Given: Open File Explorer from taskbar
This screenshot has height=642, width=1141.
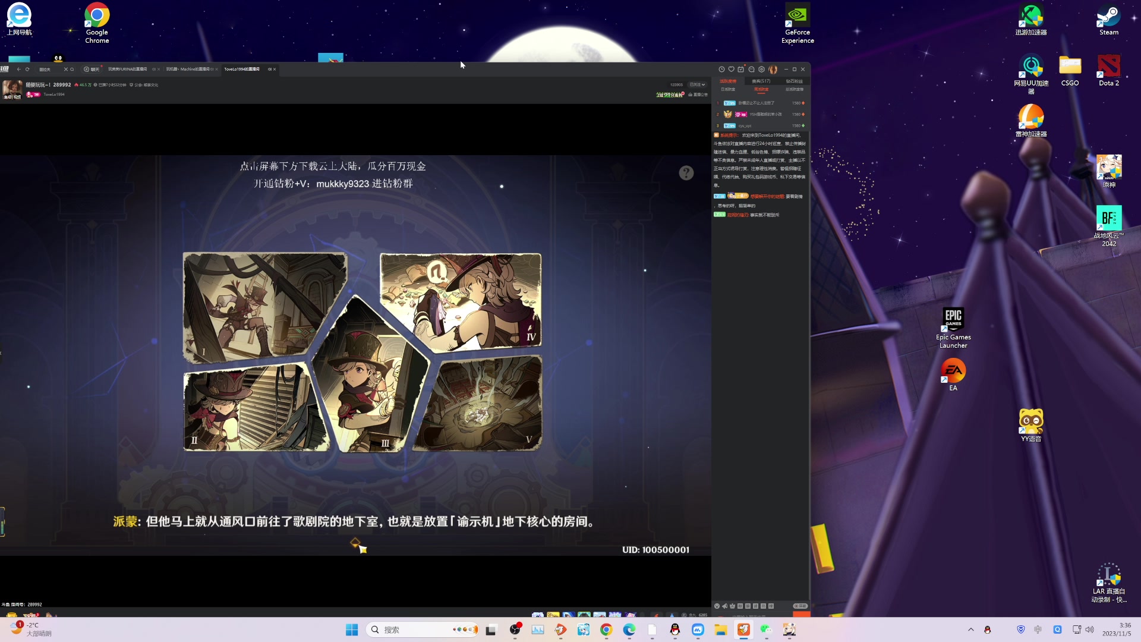Looking at the screenshot, I should tap(721, 630).
